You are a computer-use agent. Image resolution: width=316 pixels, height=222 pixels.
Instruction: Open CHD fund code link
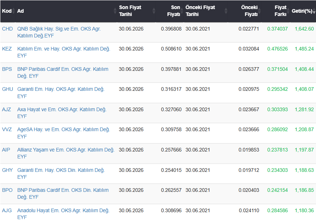point(7,29)
